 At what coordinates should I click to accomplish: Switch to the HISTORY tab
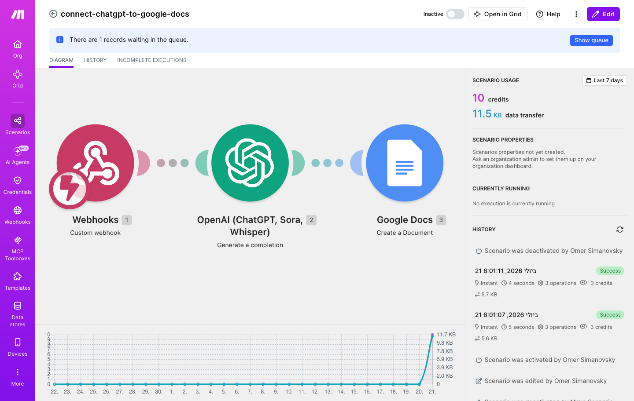[x=95, y=60]
